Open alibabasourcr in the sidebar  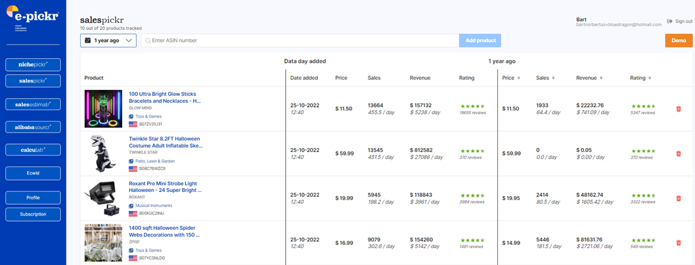[33, 127]
